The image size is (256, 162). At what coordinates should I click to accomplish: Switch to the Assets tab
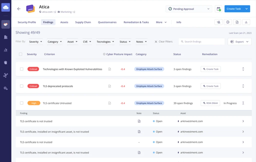click(64, 22)
